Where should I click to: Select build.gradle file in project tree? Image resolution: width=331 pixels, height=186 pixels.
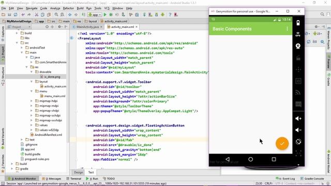pyautogui.click(x=31, y=154)
